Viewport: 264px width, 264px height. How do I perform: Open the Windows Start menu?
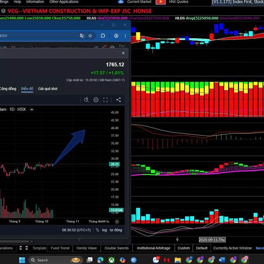pos(22,260)
